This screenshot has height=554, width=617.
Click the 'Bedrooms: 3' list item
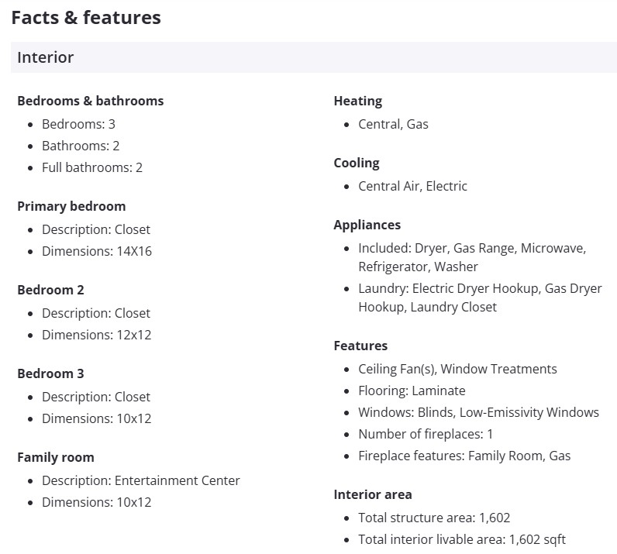pos(78,124)
